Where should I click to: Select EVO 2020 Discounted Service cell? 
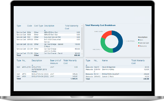pos(52,41)
